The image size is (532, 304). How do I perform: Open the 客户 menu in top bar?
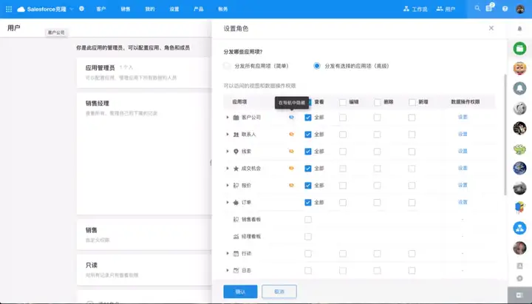click(x=100, y=9)
